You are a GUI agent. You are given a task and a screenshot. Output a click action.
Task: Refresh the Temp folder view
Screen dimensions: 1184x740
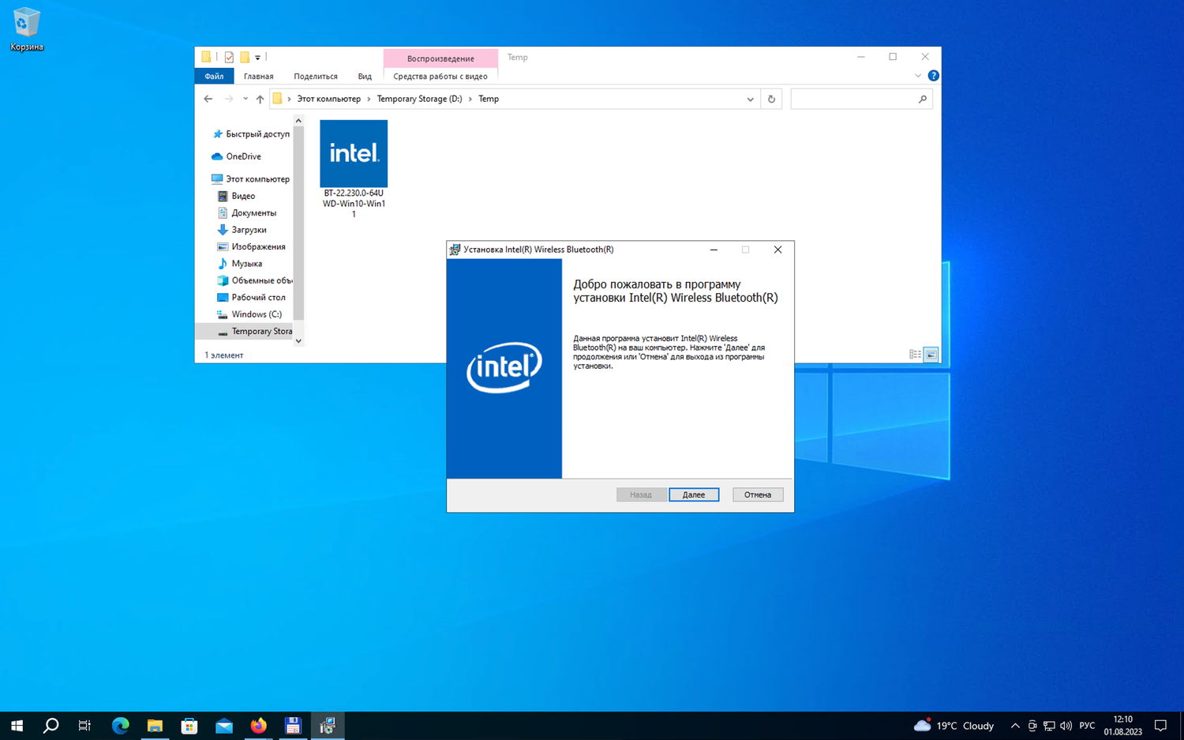pos(771,99)
